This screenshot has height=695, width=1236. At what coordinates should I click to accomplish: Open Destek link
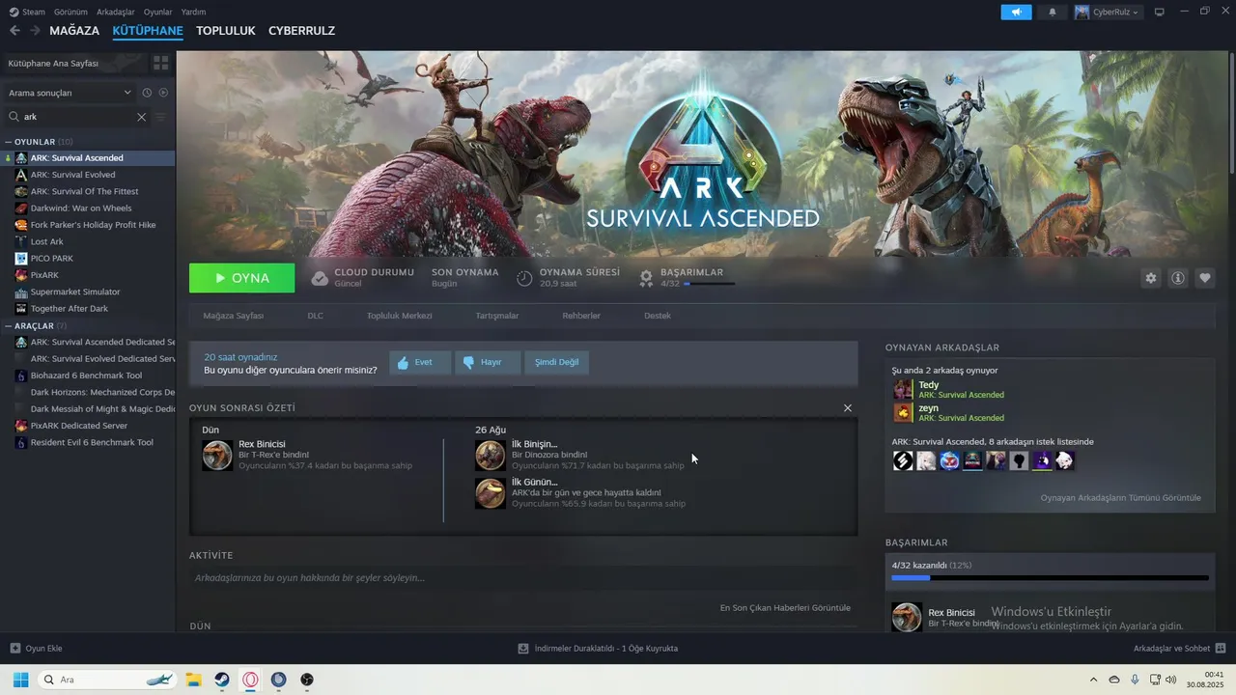point(657,316)
